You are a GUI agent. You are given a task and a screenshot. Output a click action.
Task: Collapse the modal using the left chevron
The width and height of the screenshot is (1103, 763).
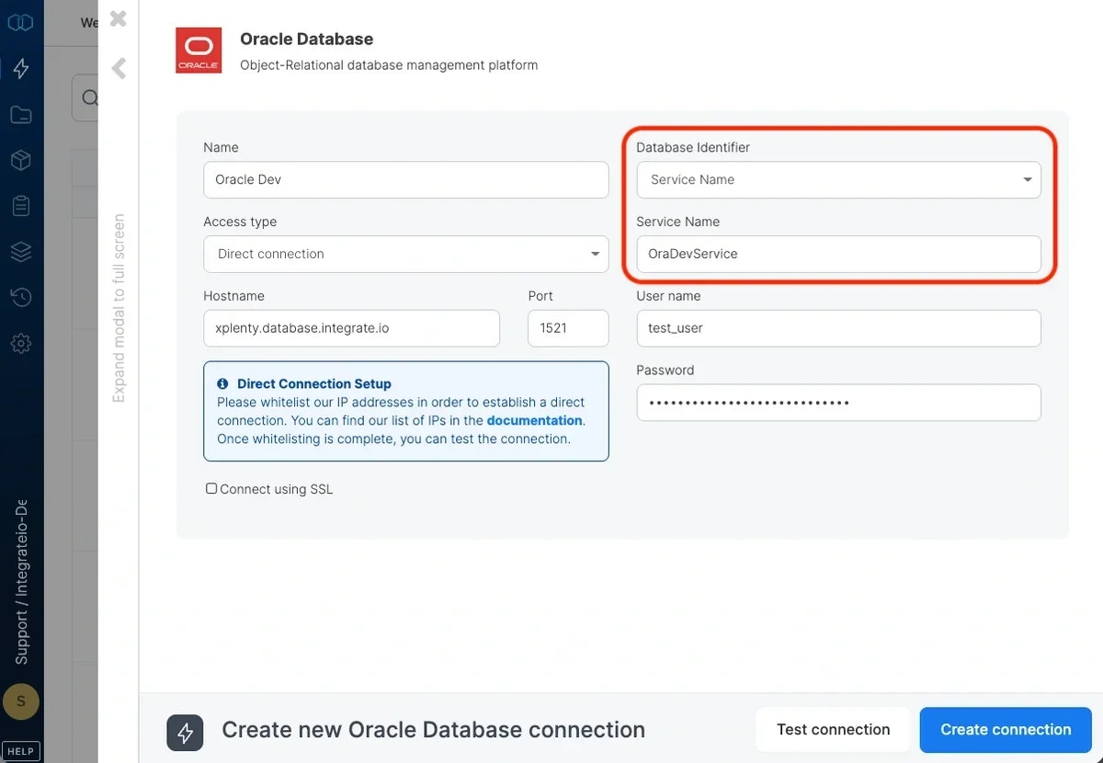118,67
